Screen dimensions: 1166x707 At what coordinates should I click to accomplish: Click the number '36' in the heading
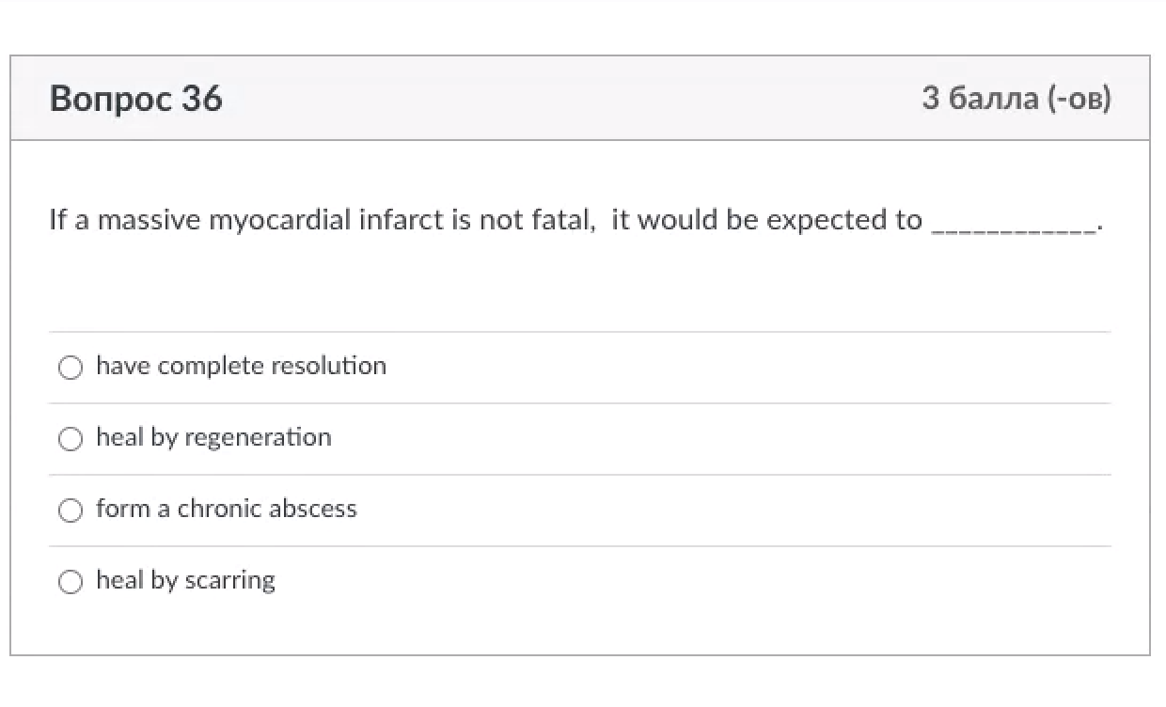coord(202,99)
